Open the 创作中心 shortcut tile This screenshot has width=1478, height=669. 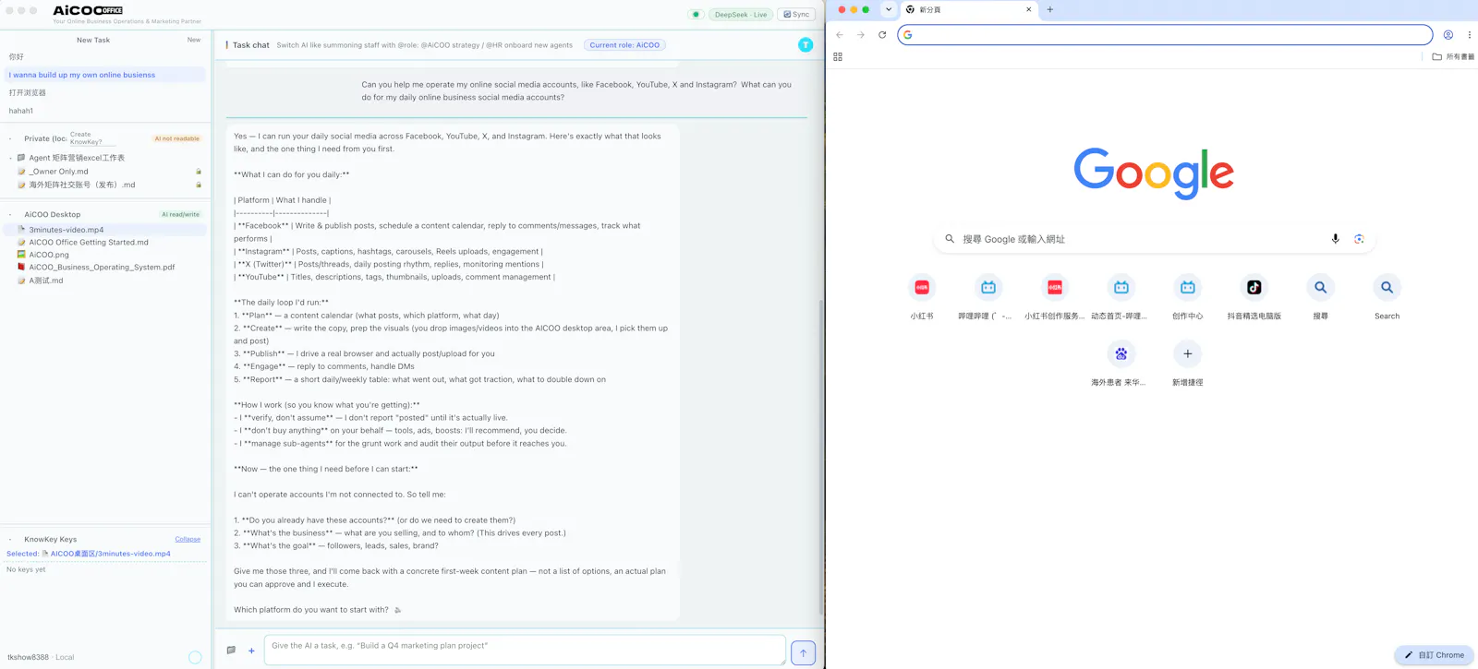pos(1187,297)
